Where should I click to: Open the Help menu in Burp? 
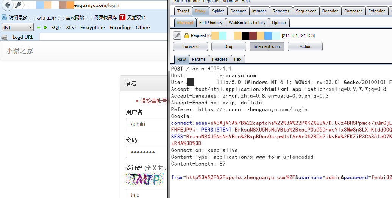tap(245, 1)
